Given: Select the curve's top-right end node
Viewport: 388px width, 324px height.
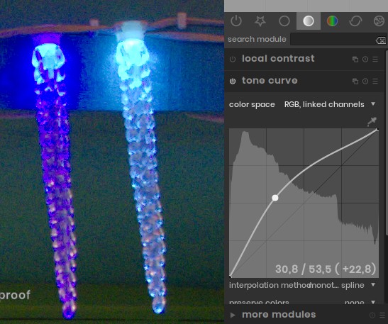Looking at the screenshot, I should 377,130.
